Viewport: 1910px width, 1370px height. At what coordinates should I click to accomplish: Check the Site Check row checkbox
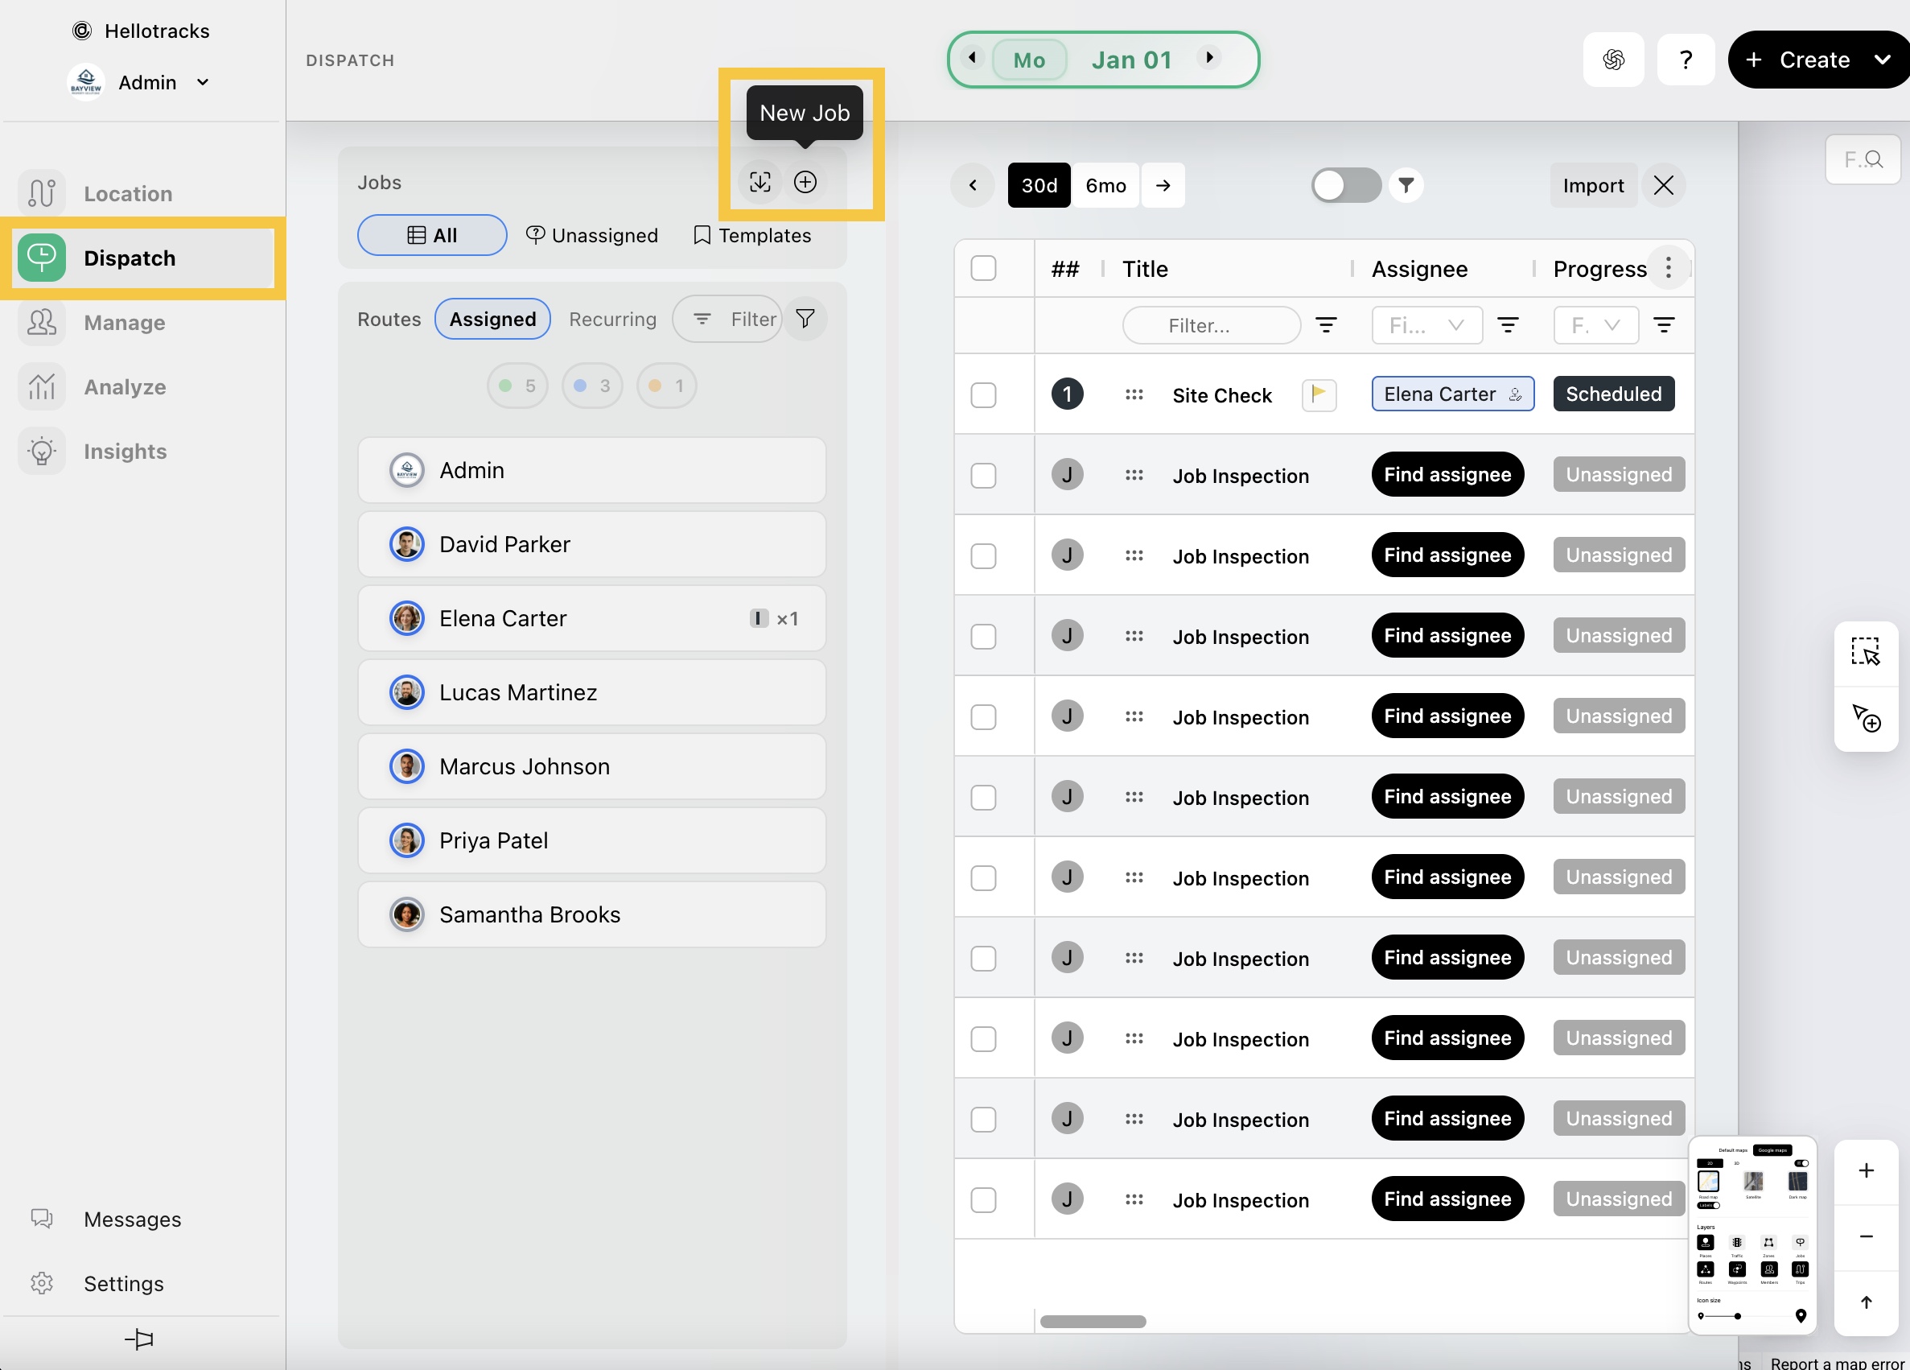click(983, 394)
